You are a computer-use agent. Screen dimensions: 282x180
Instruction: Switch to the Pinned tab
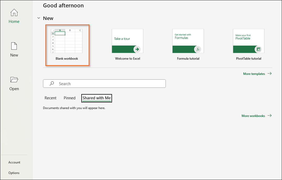click(70, 98)
